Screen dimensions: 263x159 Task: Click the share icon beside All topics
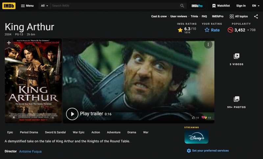tap(256, 16)
